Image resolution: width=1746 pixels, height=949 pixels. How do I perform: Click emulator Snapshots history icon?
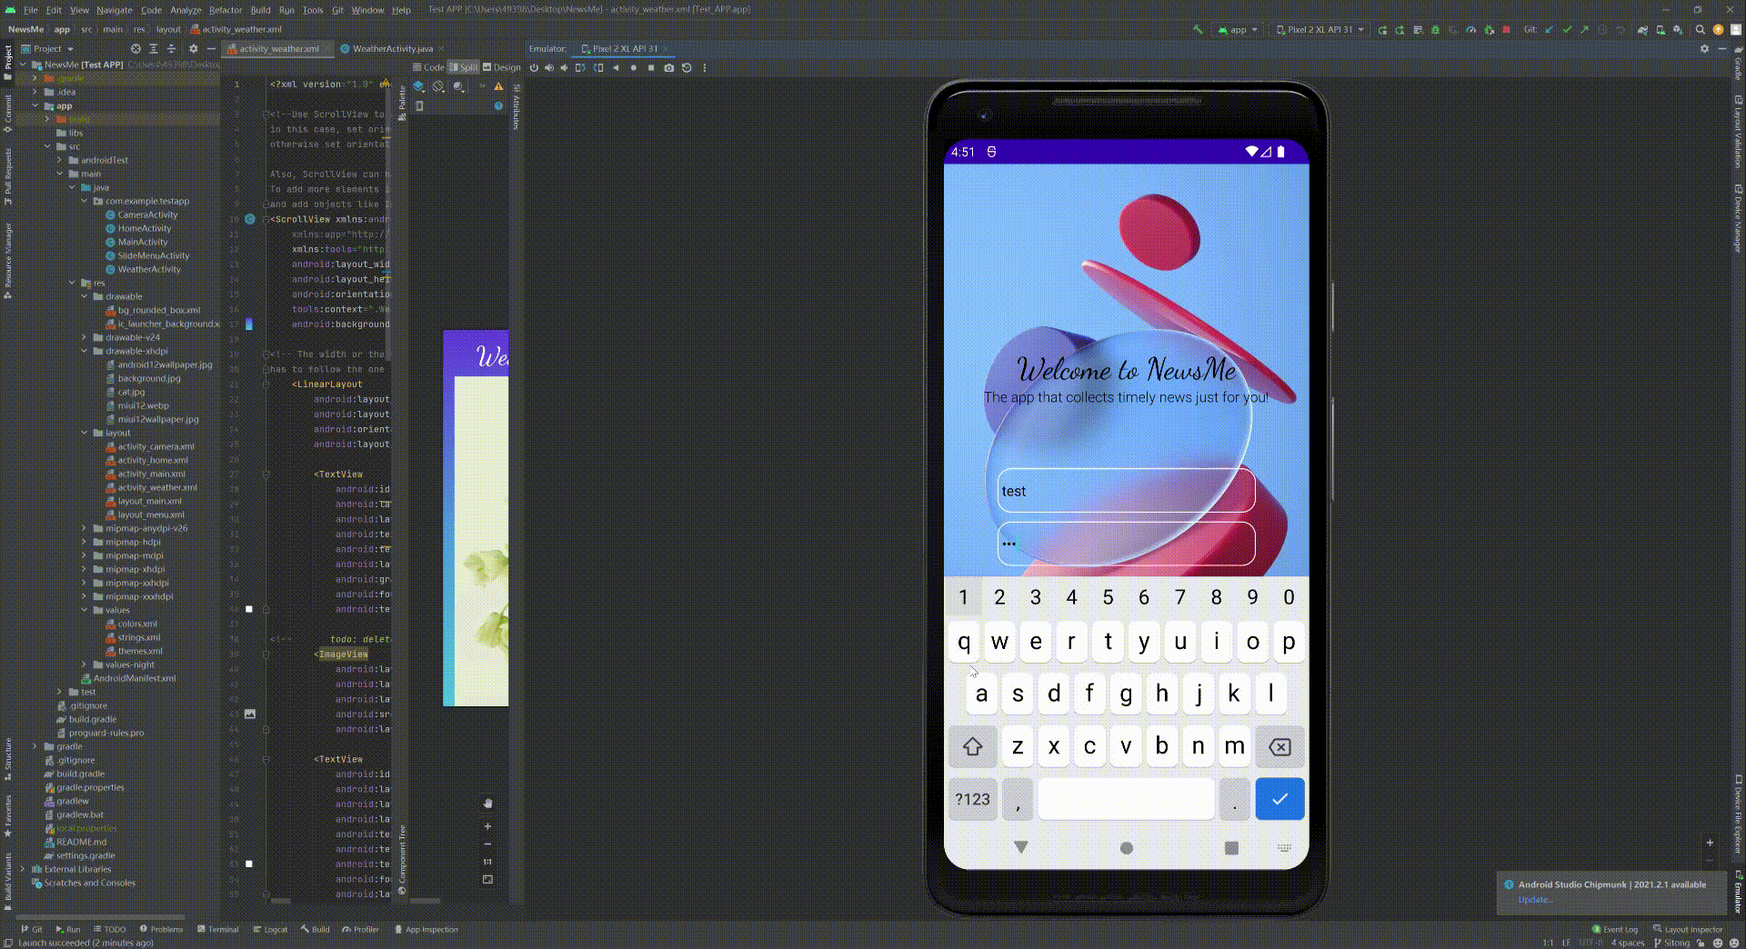pos(687,68)
